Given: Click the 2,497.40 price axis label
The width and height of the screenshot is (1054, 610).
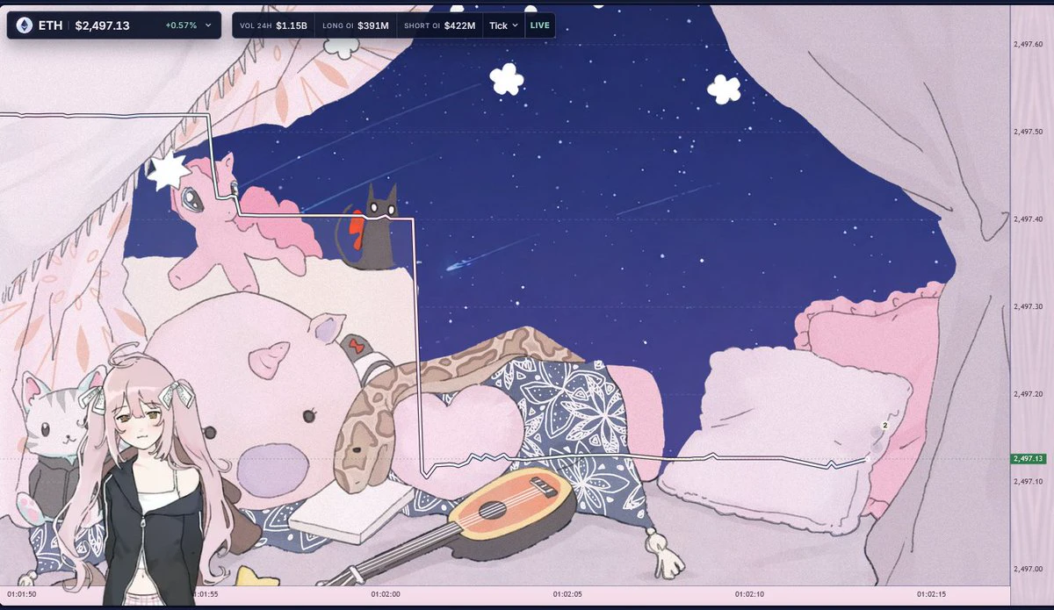Looking at the screenshot, I should tap(1028, 219).
